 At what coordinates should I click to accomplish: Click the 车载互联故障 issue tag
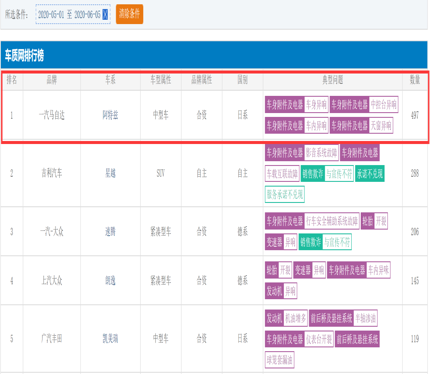coord(282,174)
